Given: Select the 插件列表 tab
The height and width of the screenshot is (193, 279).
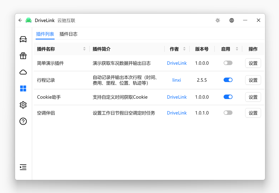Looking at the screenshot, I should [45, 34].
